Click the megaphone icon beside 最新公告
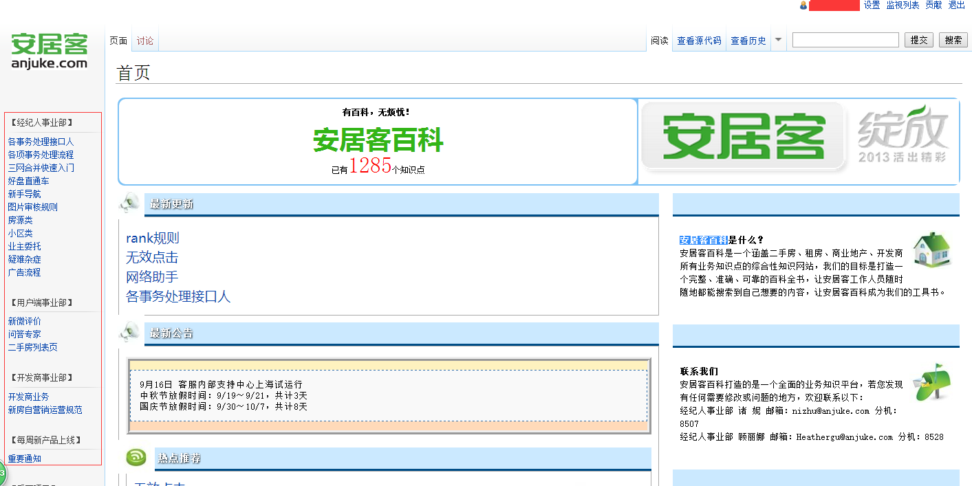This screenshot has width=972, height=486. point(129,333)
